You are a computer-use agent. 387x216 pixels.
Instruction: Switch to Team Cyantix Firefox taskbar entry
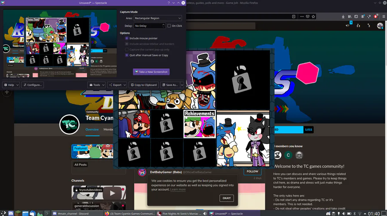coord(129,213)
